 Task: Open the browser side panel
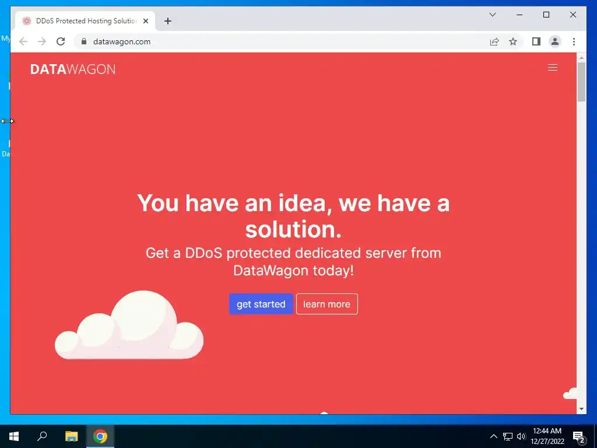[x=536, y=41]
